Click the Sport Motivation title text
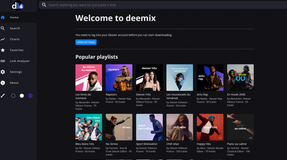This screenshot has height=160, width=287. point(147,144)
